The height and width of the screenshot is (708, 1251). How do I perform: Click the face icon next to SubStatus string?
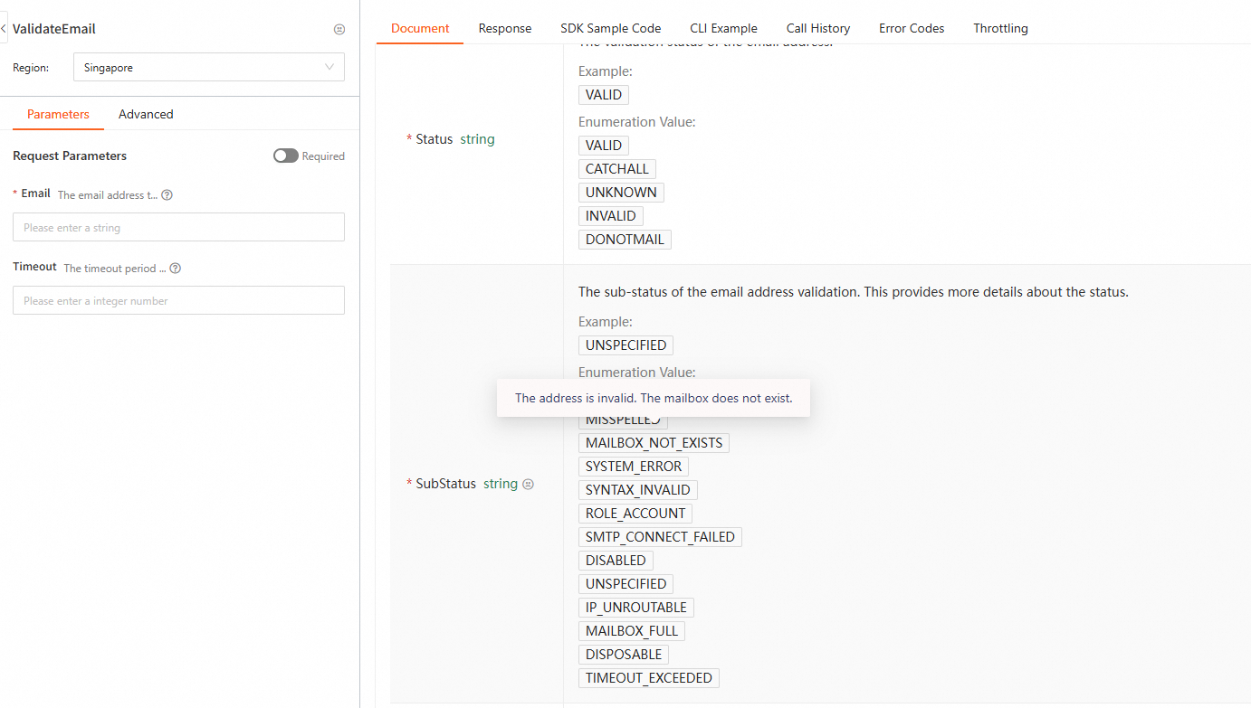click(x=529, y=484)
